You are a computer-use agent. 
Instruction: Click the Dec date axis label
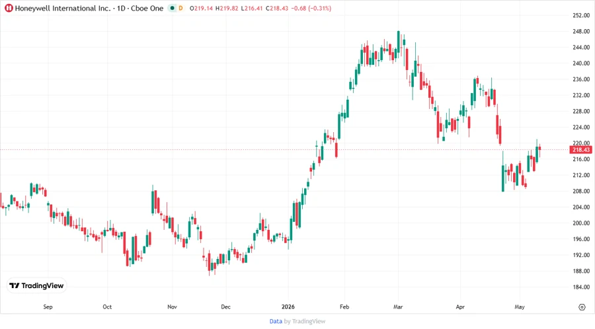tap(225, 307)
